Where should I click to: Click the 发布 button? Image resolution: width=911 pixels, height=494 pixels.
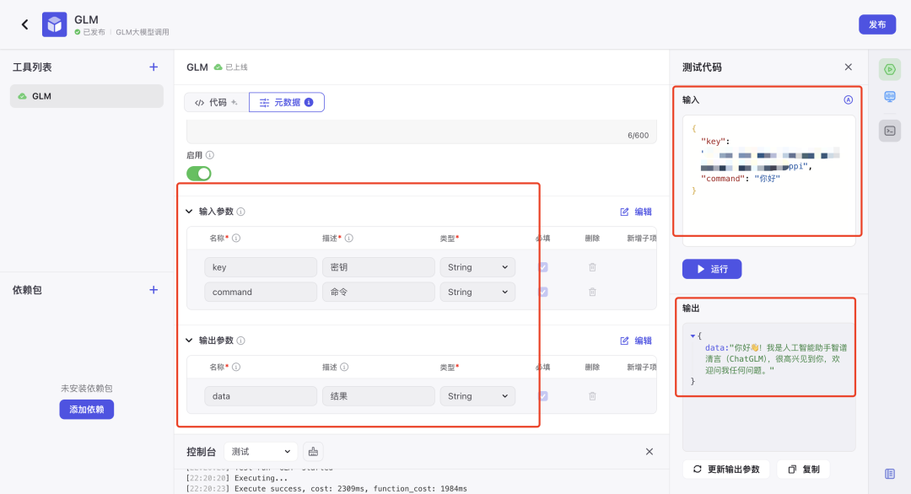click(x=877, y=24)
